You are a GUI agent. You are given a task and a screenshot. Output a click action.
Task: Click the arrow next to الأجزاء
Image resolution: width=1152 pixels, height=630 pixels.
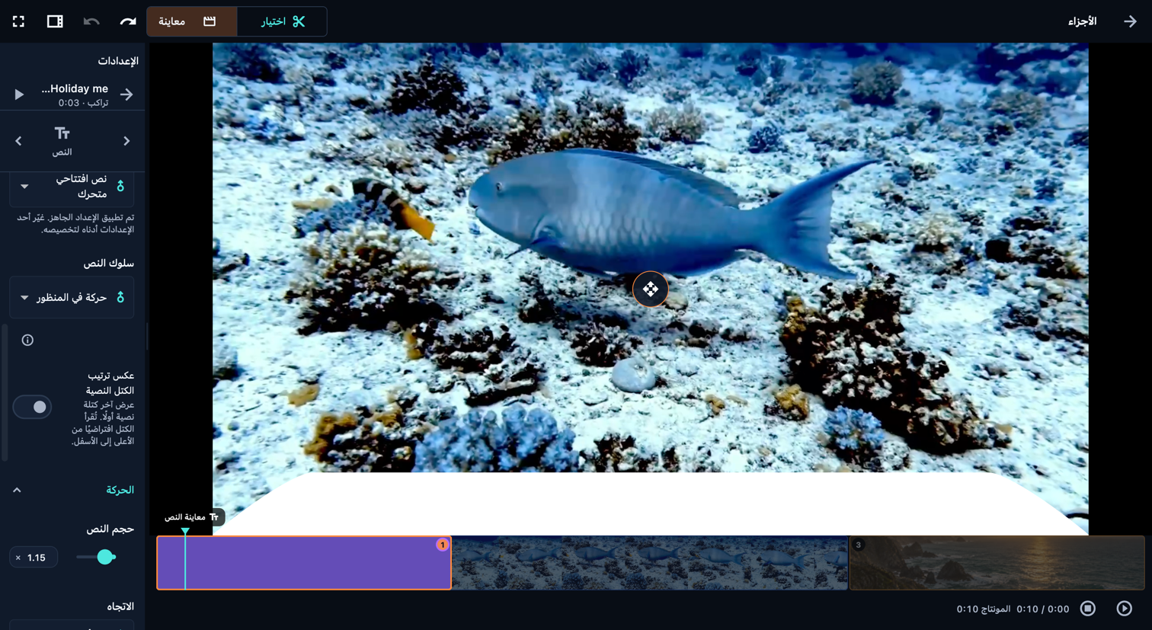click(x=1130, y=21)
